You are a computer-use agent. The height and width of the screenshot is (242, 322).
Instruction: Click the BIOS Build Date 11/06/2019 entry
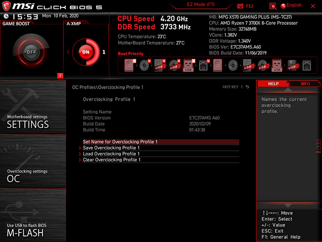[238, 53]
